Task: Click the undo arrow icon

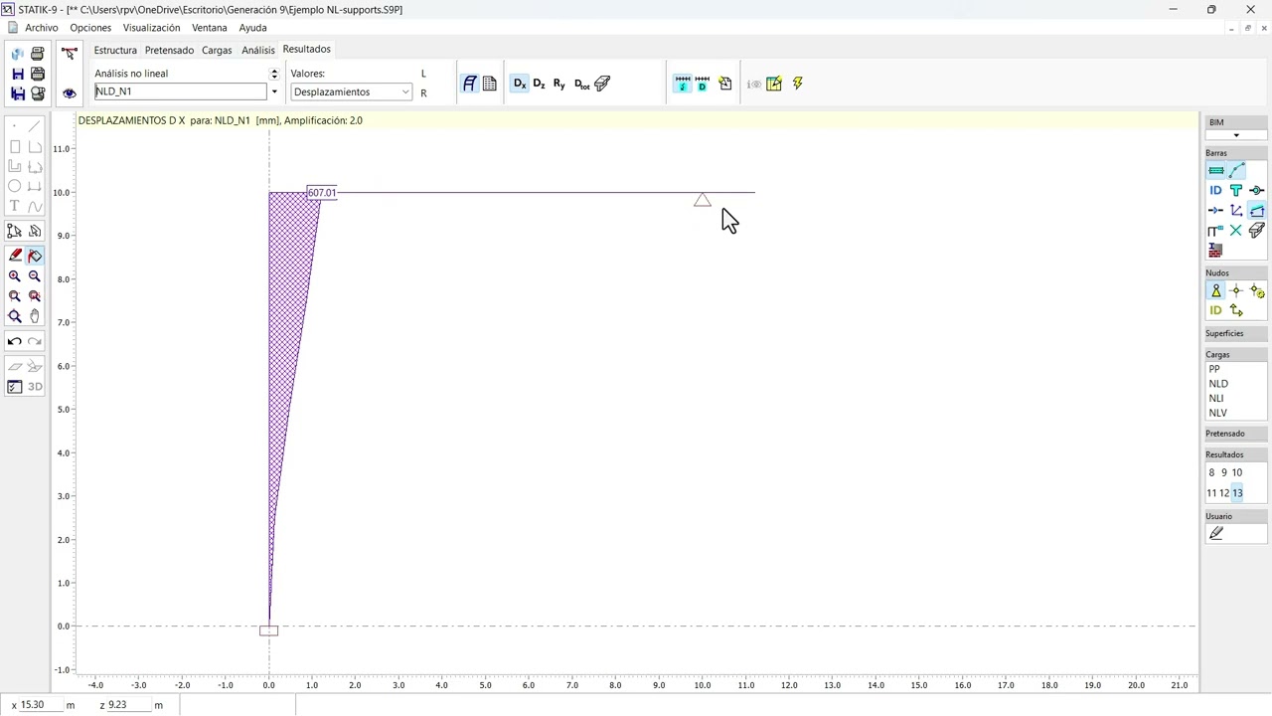Action: (x=15, y=341)
